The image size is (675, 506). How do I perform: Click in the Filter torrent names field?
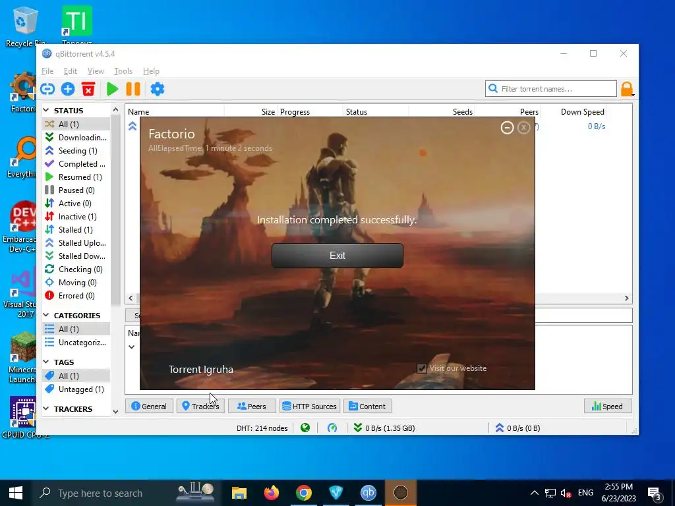point(550,89)
